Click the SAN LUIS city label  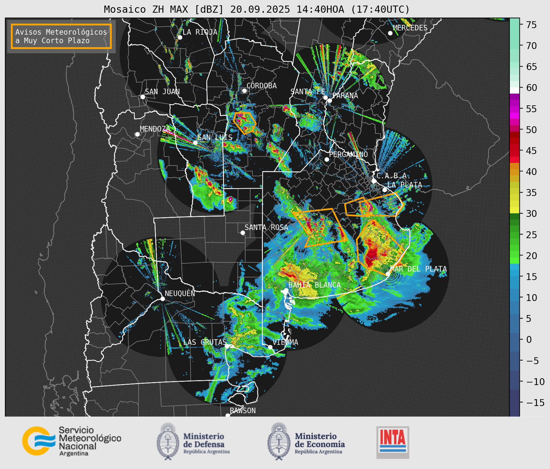point(215,137)
